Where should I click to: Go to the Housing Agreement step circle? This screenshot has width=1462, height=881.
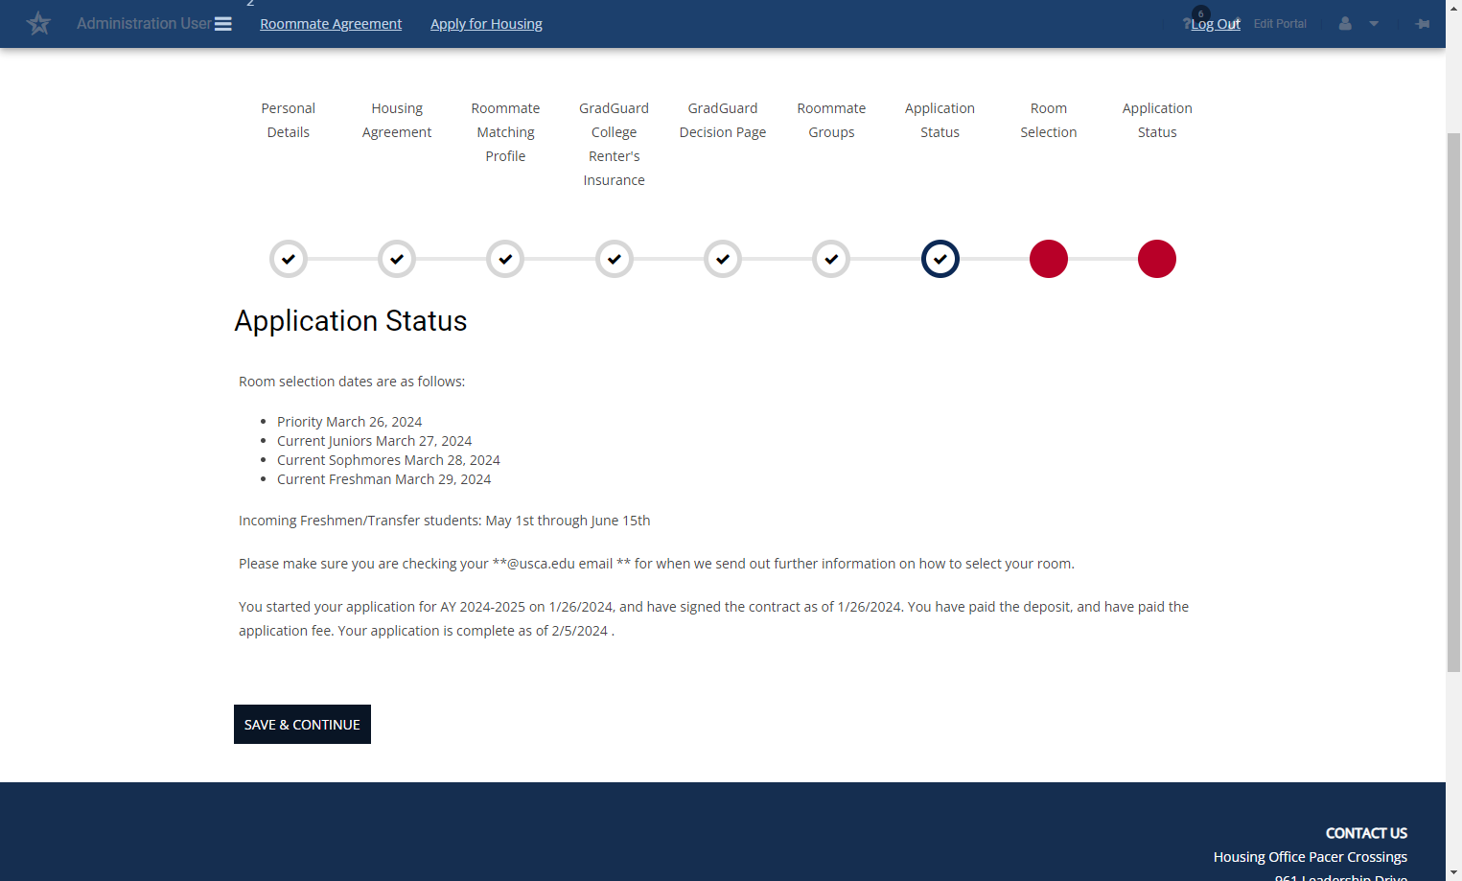[x=397, y=259]
